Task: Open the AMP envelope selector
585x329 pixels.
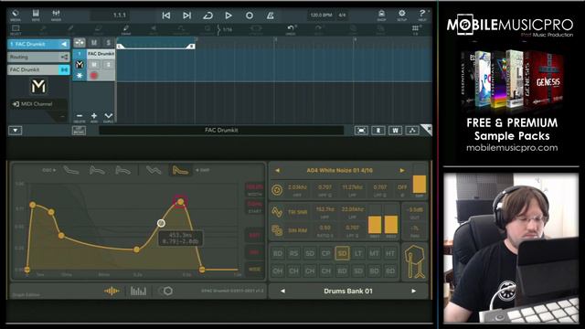Action: click(x=203, y=170)
